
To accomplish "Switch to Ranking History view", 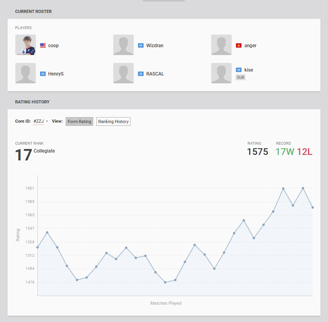I will coord(113,121).
